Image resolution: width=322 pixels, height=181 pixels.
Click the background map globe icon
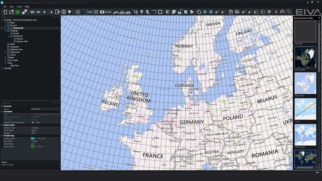coord(84,12)
